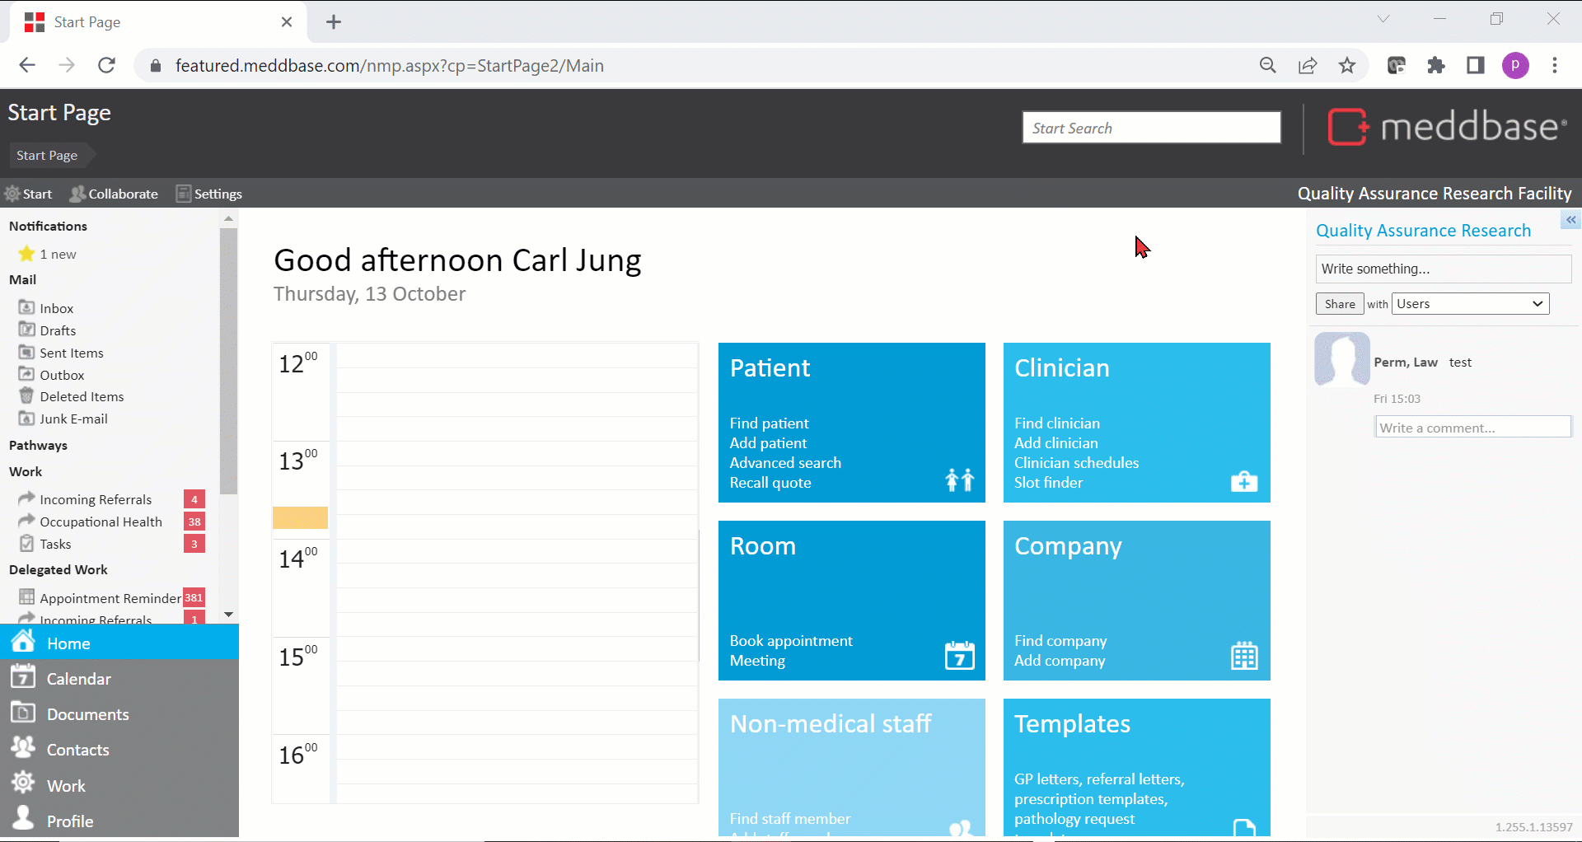Screen dimensions: 1582x842
Task: Open the Collaborate menu
Action: click(x=115, y=194)
